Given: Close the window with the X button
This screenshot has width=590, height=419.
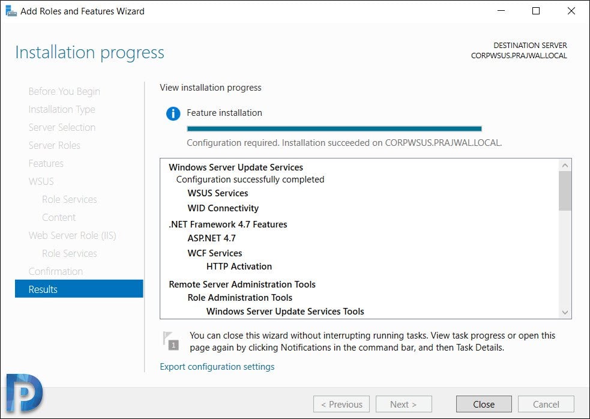Looking at the screenshot, I should pyautogui.click(x=571, y=11).
